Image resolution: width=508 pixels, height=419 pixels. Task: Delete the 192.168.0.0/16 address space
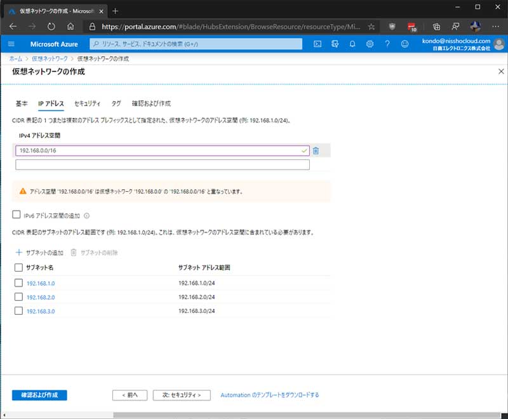[x=316, y=150]
